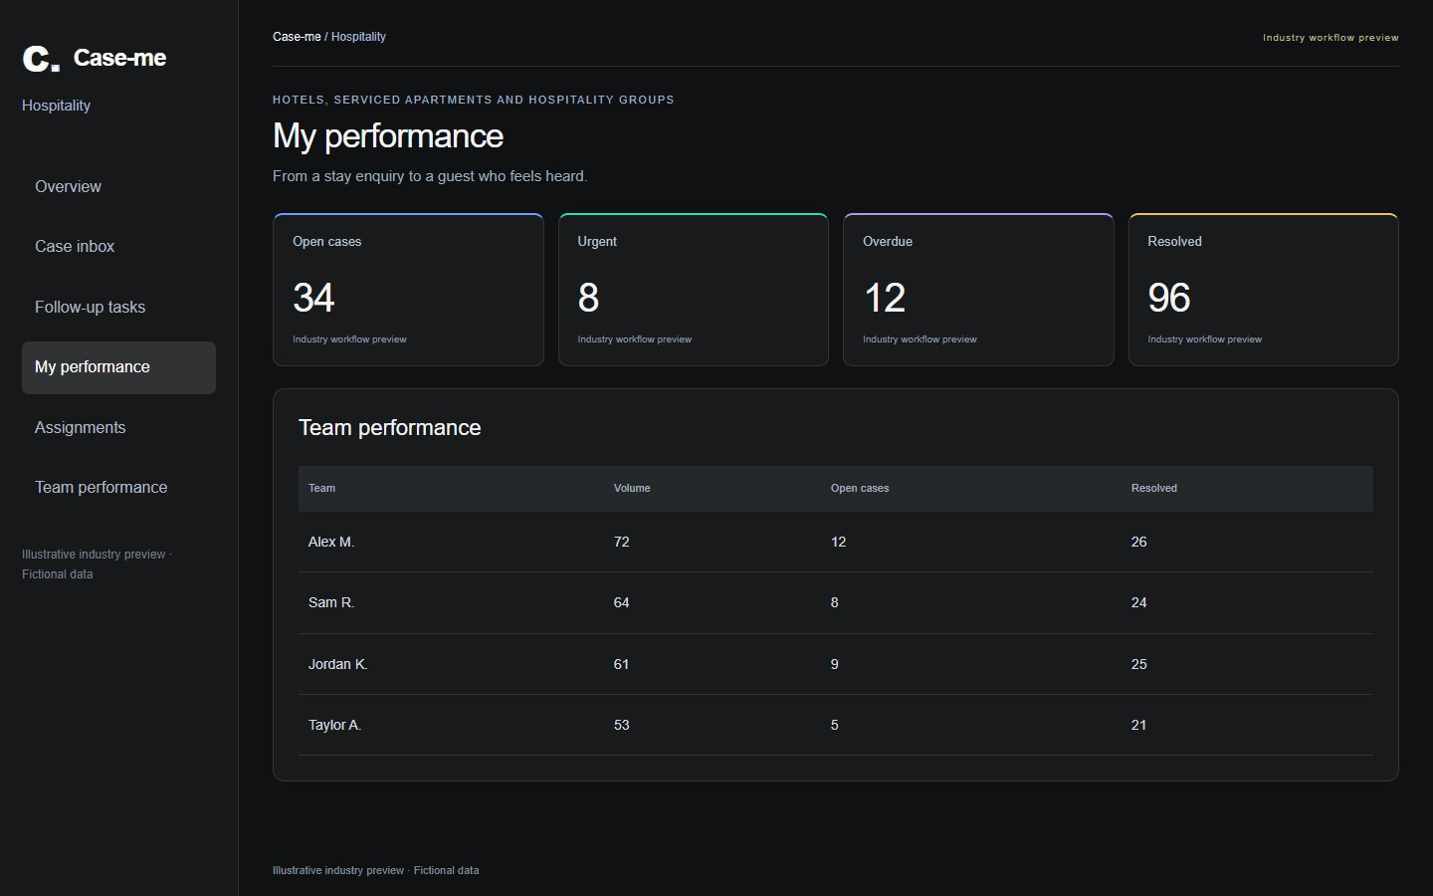This screenshot has height=896, width=1433.
Task: Click Taylor A.'s resolved value 21
Action: click(1139, 726)
